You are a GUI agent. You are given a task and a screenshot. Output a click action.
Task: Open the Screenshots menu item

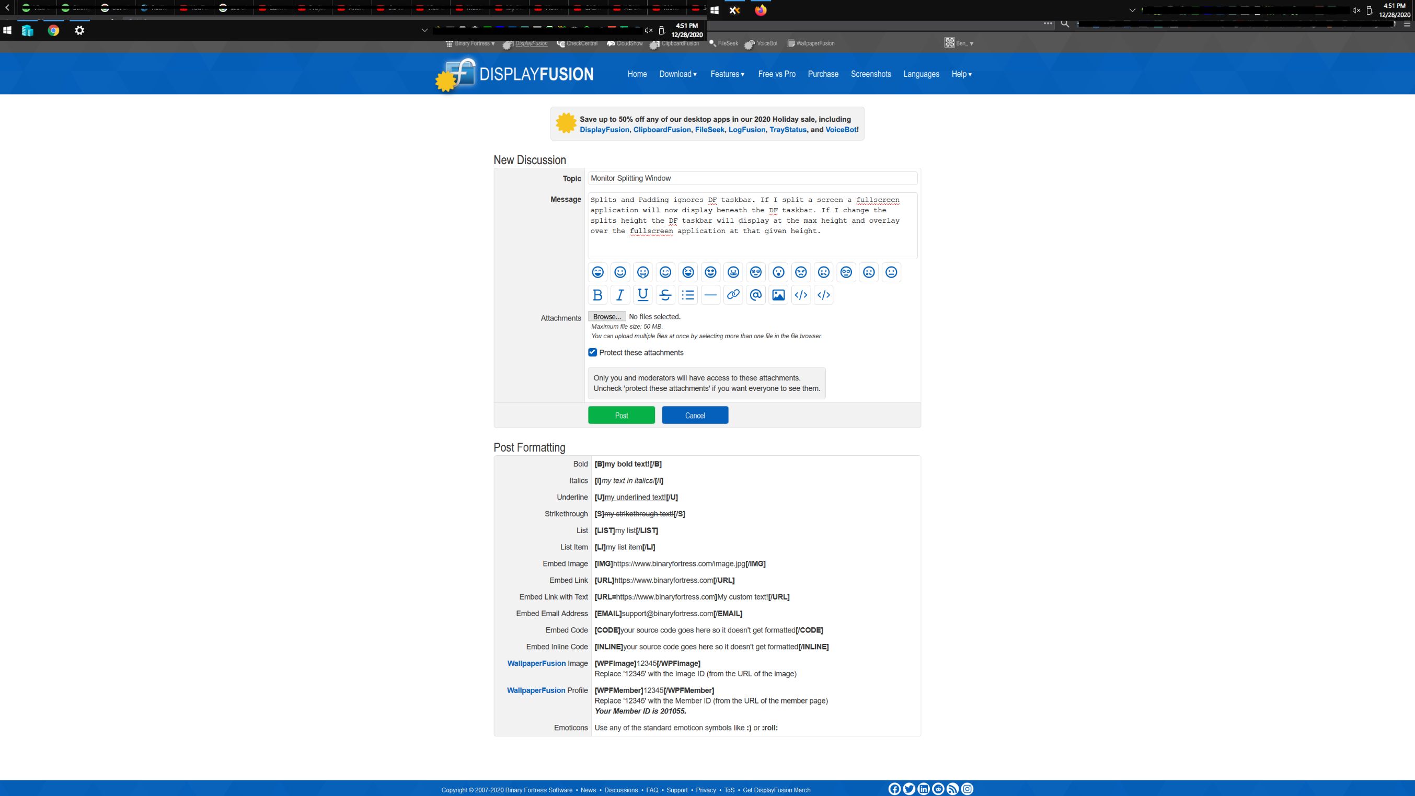871,74
